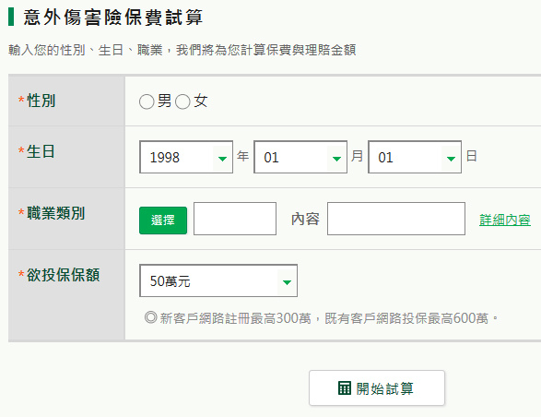This screenshot has height=417, width=541.
Task: Click the green 選擇 occupation button
Action: coord(163,220)
